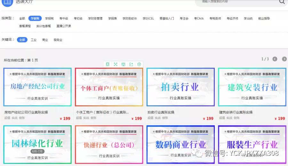Click the first layout icon in floating toolbar
The image size is (288, 166).
tap(108, 64)
